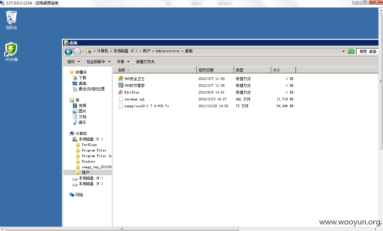Screen dimensions: 383x231
Task: Click 新建文件夹 button in toolbar
Action: (x=145, y=62)
